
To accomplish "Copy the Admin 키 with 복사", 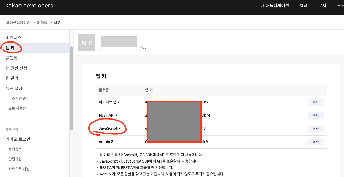I will point(316,142).
